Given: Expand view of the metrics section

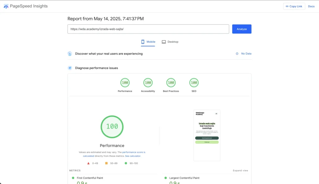Looking at the screenshot, I should [240, 171].
